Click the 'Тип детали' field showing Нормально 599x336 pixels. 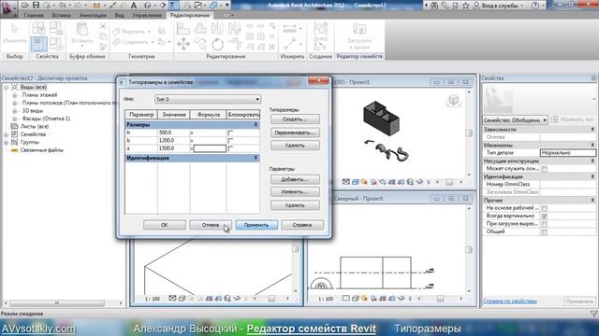(x=568, y=152)
